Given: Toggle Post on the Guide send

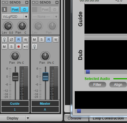Looking at the screenshot, I should tap(15, 9).
